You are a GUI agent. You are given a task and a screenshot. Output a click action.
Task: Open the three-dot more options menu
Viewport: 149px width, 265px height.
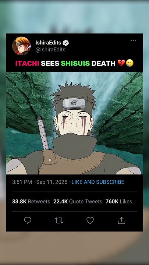point(133,40)
